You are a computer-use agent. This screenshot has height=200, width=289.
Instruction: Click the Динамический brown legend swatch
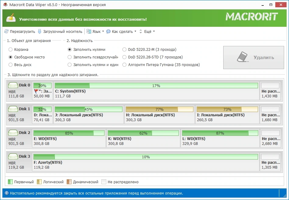tap(69, 182)
